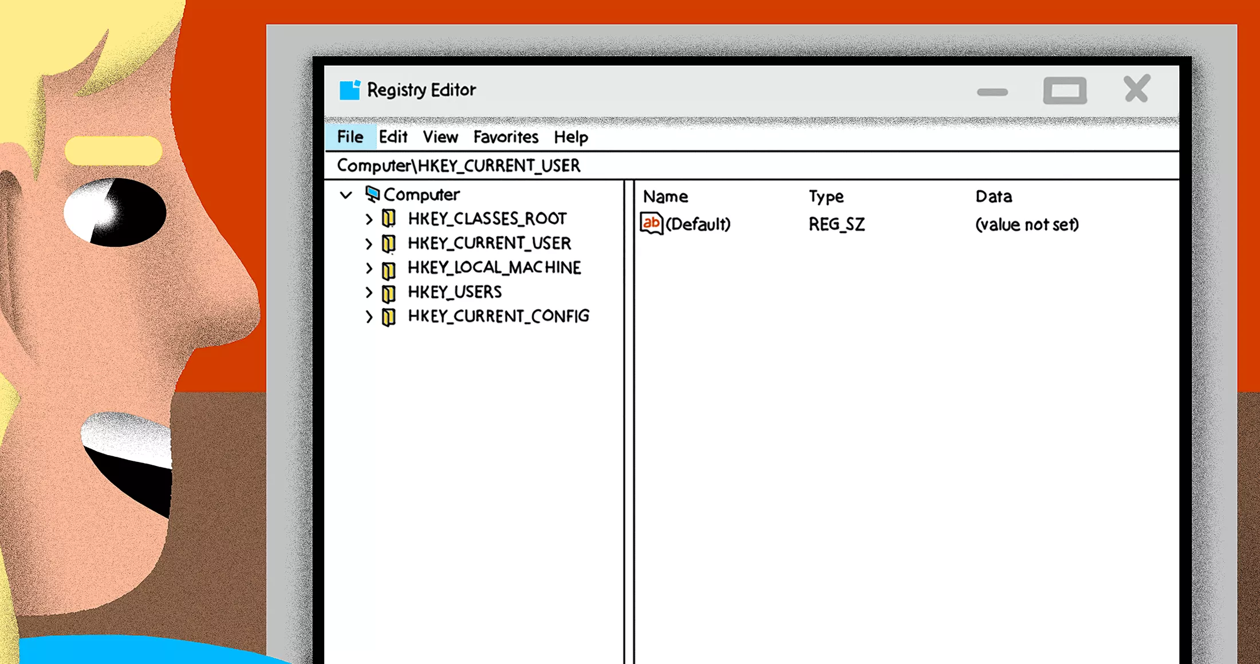The width and height of the screenshot is (1260, 664).
Task: Close the Registry Editor window
Action: coord(1136,89)
